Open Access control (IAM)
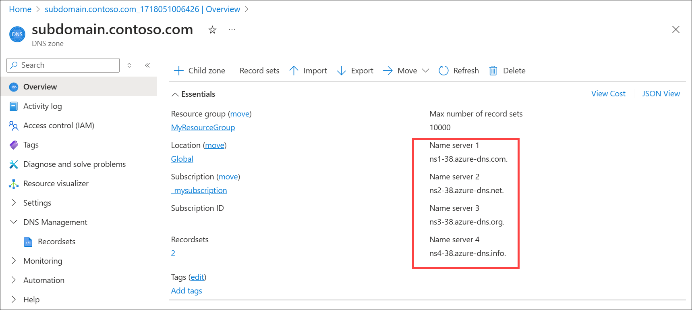The height and width of the screenshot is (310, 692). pos(58,126)
